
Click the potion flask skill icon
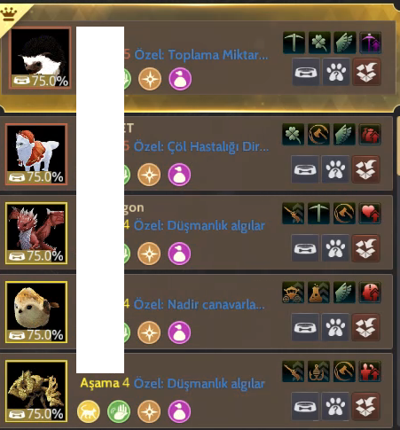pos(318,293)
